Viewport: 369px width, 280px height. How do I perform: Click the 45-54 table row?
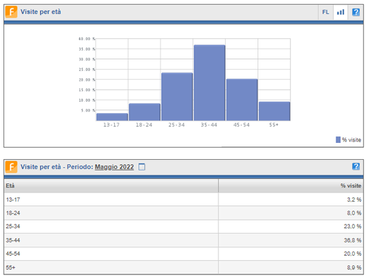tap(184, 254)
